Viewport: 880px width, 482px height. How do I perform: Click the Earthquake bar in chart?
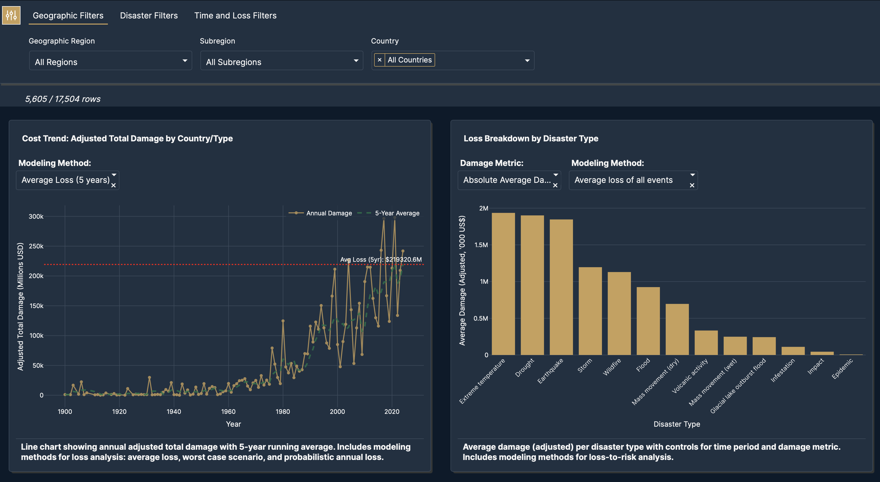click(561, 287)
